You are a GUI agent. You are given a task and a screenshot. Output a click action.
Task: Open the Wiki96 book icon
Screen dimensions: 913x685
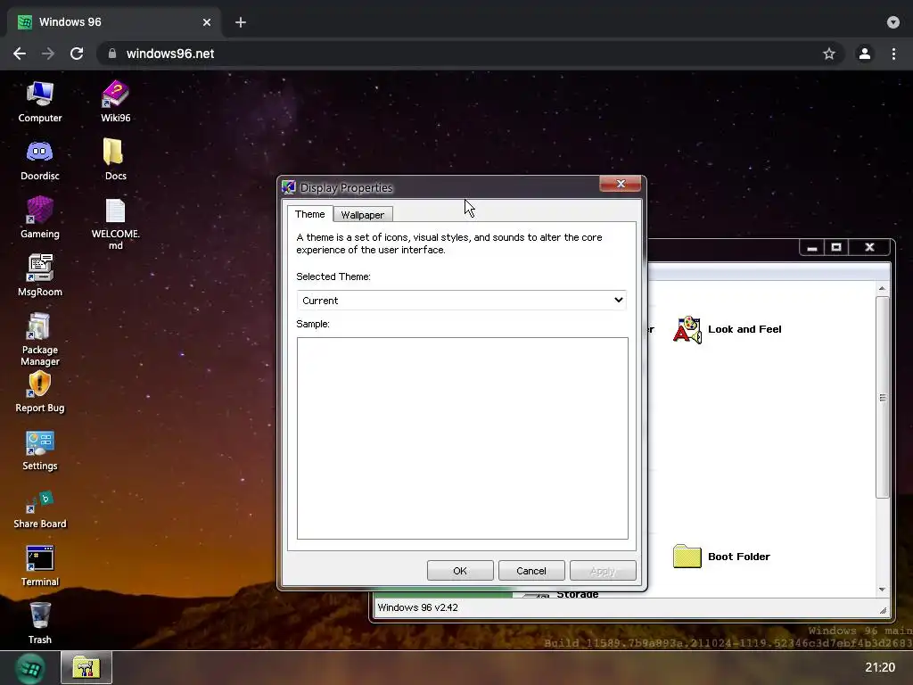115,102
